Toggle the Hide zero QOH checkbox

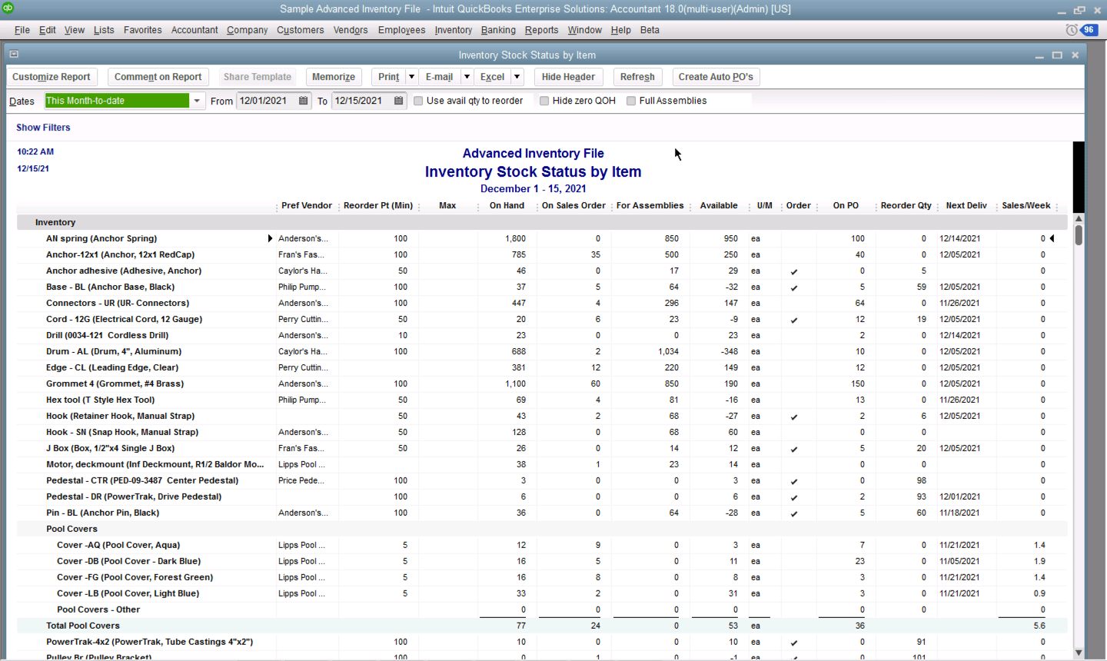(544, 101)
